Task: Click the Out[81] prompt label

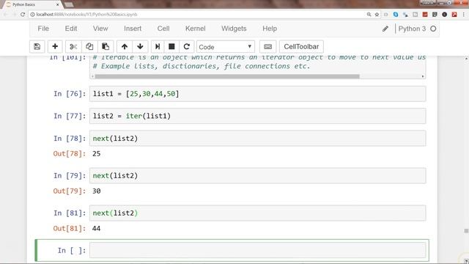Action: pyautogui.click(x=70, y=228)
